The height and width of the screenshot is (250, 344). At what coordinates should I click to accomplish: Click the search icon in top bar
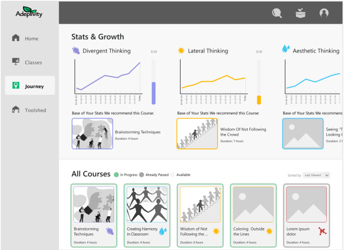pyautogui.click(x=277, y=13)
